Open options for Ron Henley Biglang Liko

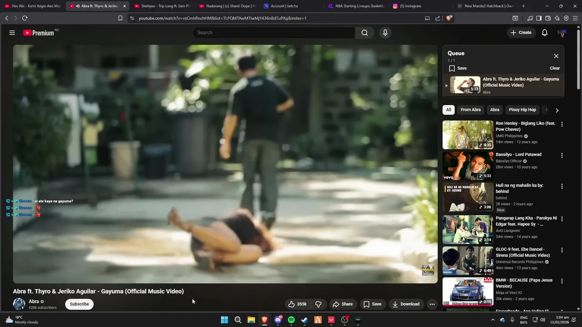click(562, 124)
